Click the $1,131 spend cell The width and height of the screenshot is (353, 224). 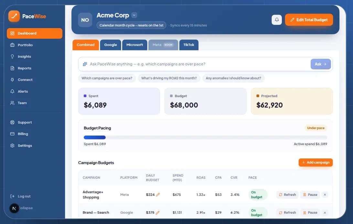click(177, 212)
